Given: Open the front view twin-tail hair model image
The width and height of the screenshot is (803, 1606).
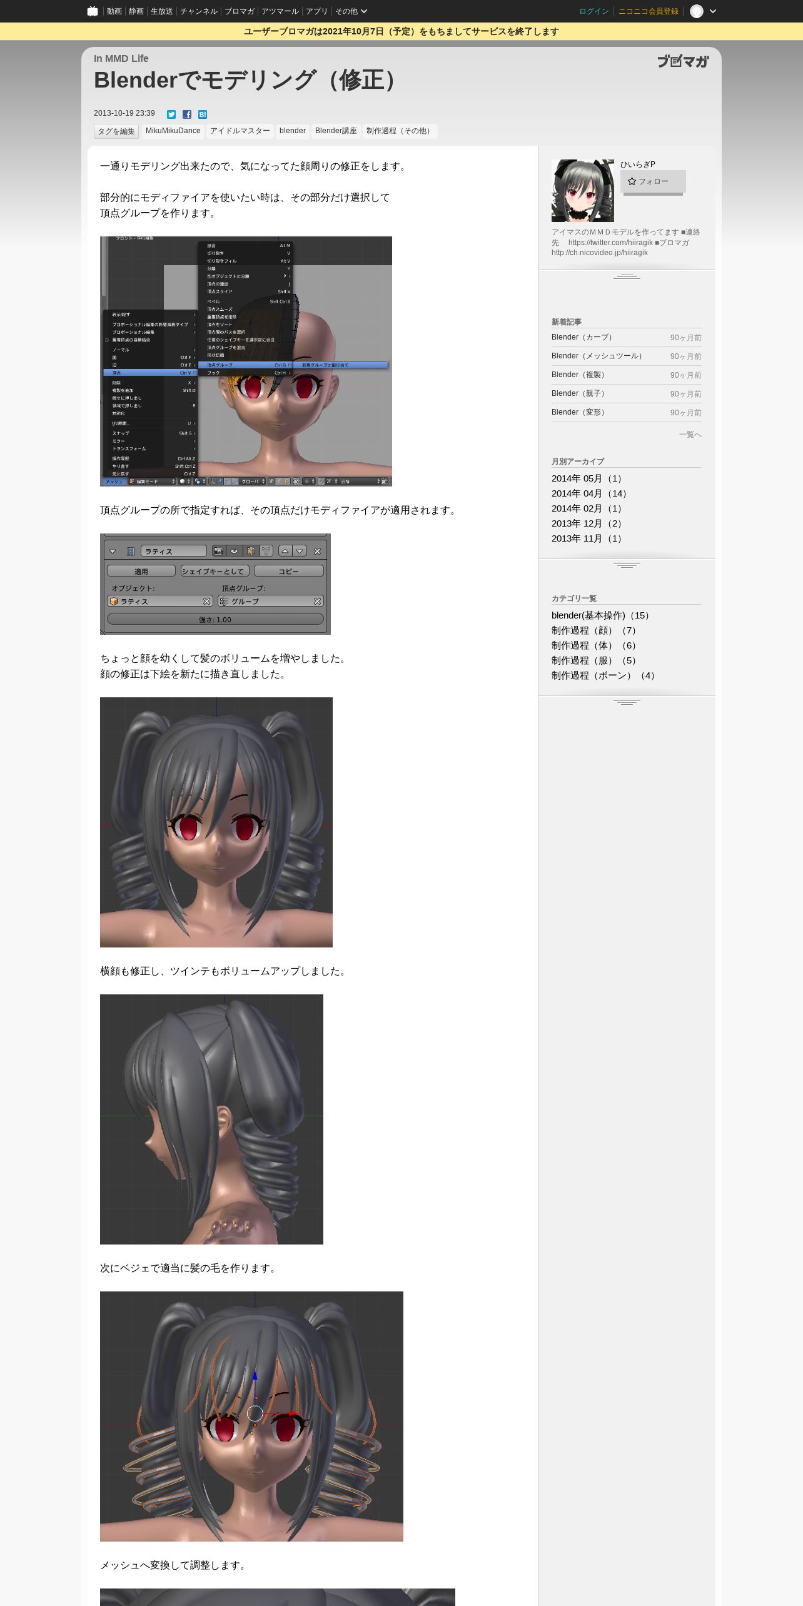Looking at the screenshot, I should 216,822.
